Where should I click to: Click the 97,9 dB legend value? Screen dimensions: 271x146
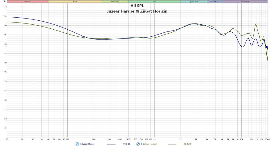coord(126,144)
